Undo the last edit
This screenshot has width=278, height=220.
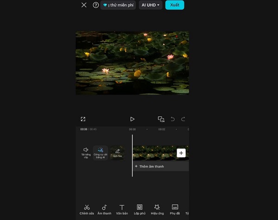tap(173, 119)
